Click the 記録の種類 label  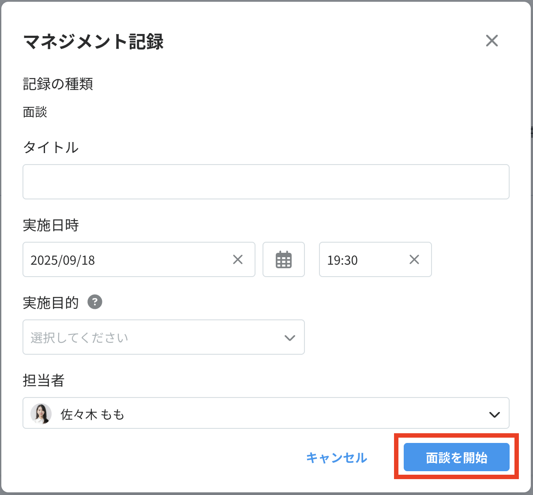58,84
